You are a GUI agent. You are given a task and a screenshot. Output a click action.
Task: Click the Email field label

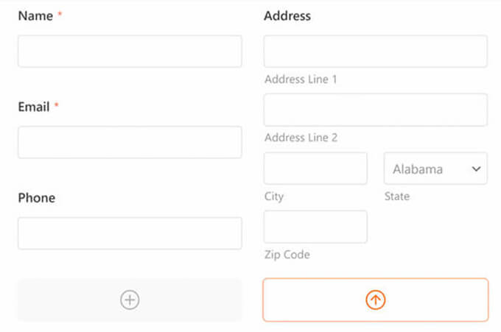[x=34, y=107]
